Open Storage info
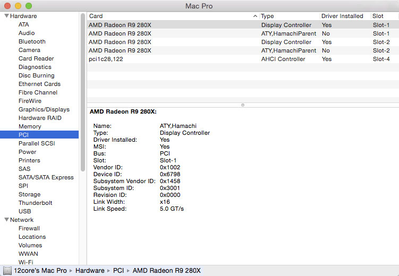This screenshot has height=276, width=399. click(x=30, y=194)
